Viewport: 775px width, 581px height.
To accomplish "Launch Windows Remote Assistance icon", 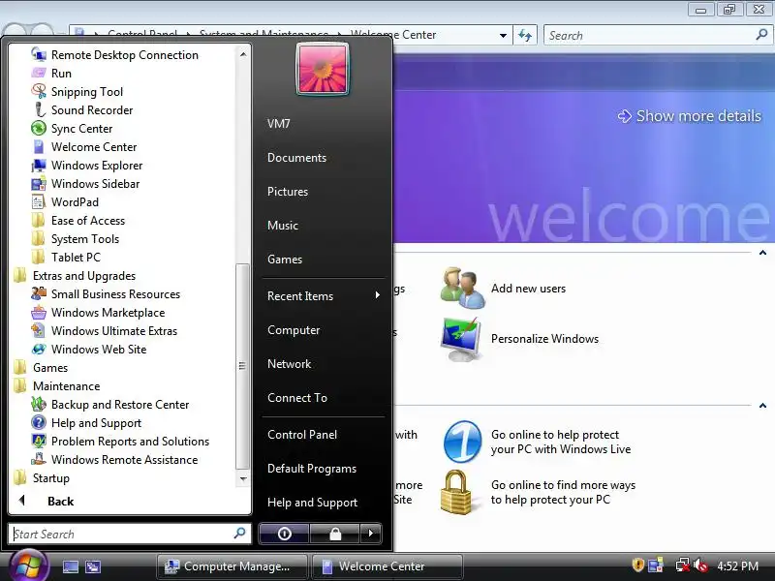I will [x=39, y=459].
